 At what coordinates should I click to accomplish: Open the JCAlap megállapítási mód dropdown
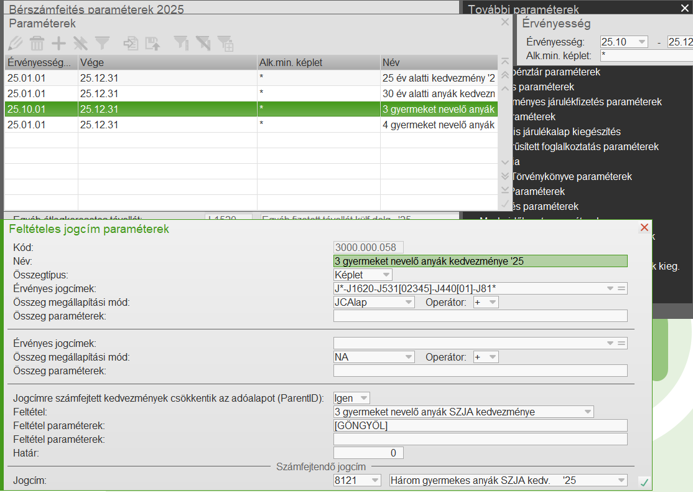[x=409, y=302]
